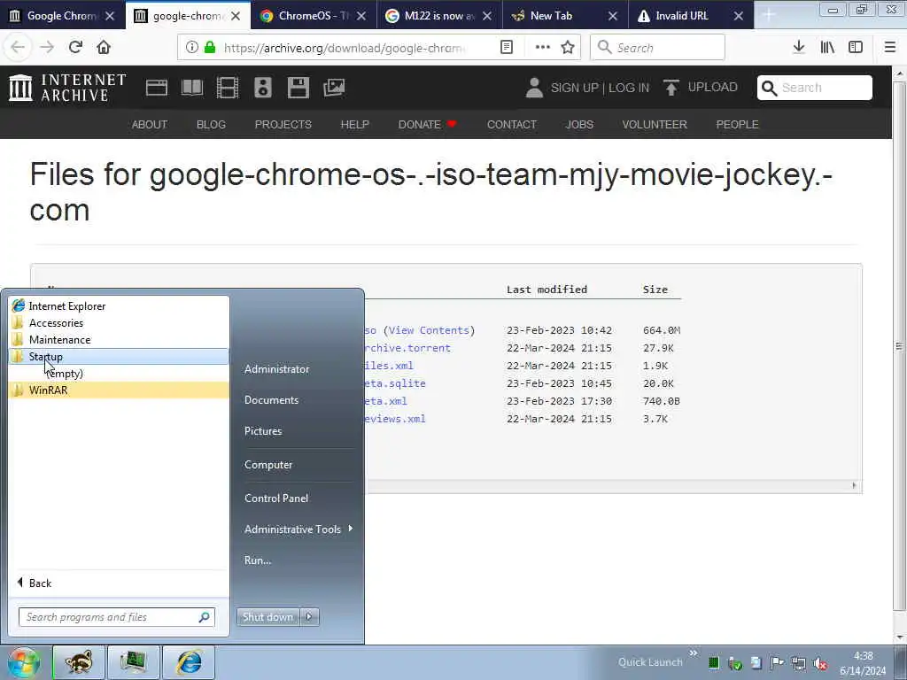
Task: Open Pictures from the Start menu
Action: click(263, 431)
